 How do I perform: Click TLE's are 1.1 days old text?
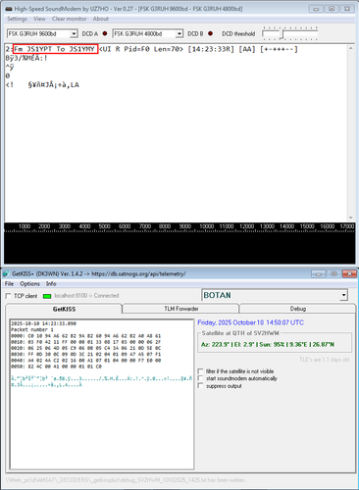(324, 360)
